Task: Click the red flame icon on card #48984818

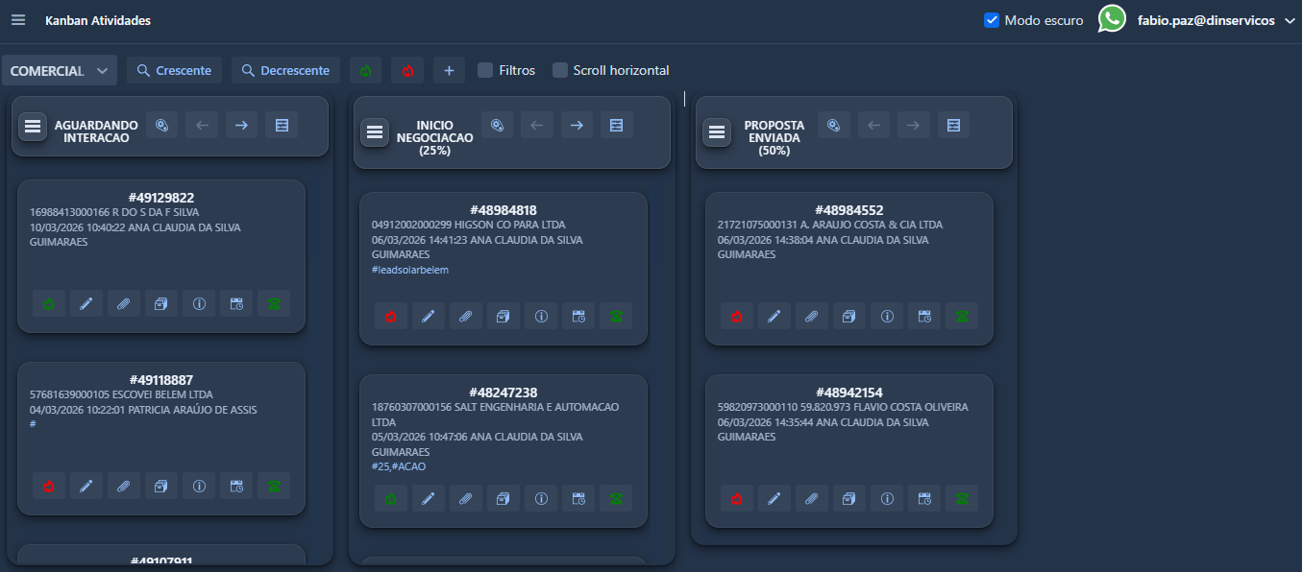Action: 391,316
